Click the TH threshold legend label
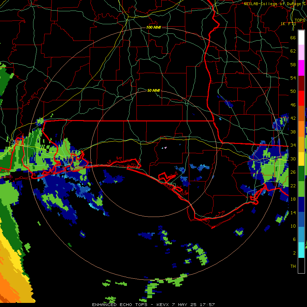This screenshot has width=307, height=307. [x=293, y=266]
